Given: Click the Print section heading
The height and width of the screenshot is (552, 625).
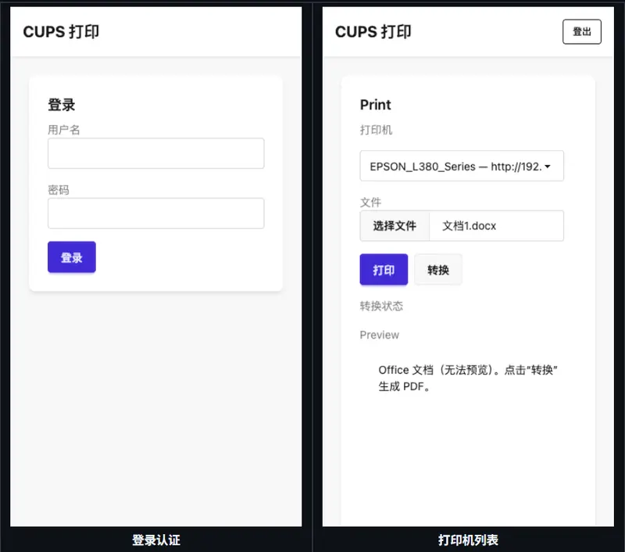Looking at the screenshot, I should pyautogui.click(x=375, y=104).
